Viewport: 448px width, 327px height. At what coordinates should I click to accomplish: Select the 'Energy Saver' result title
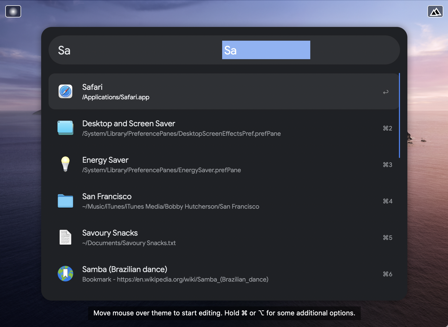[x=105, y=160]
